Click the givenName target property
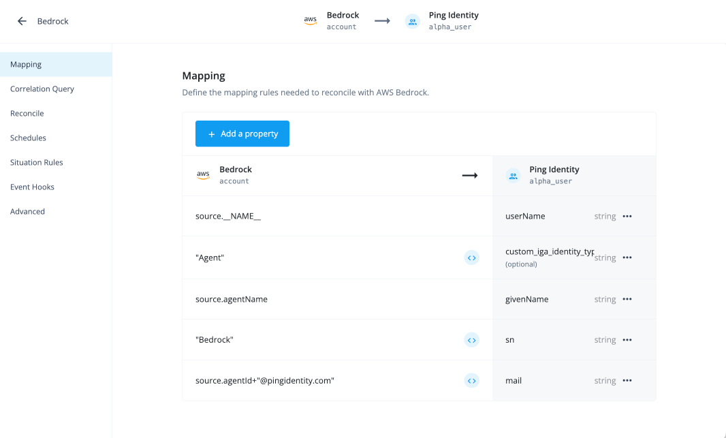The width and height of the screenshot is (726, 438). point(527,299)
